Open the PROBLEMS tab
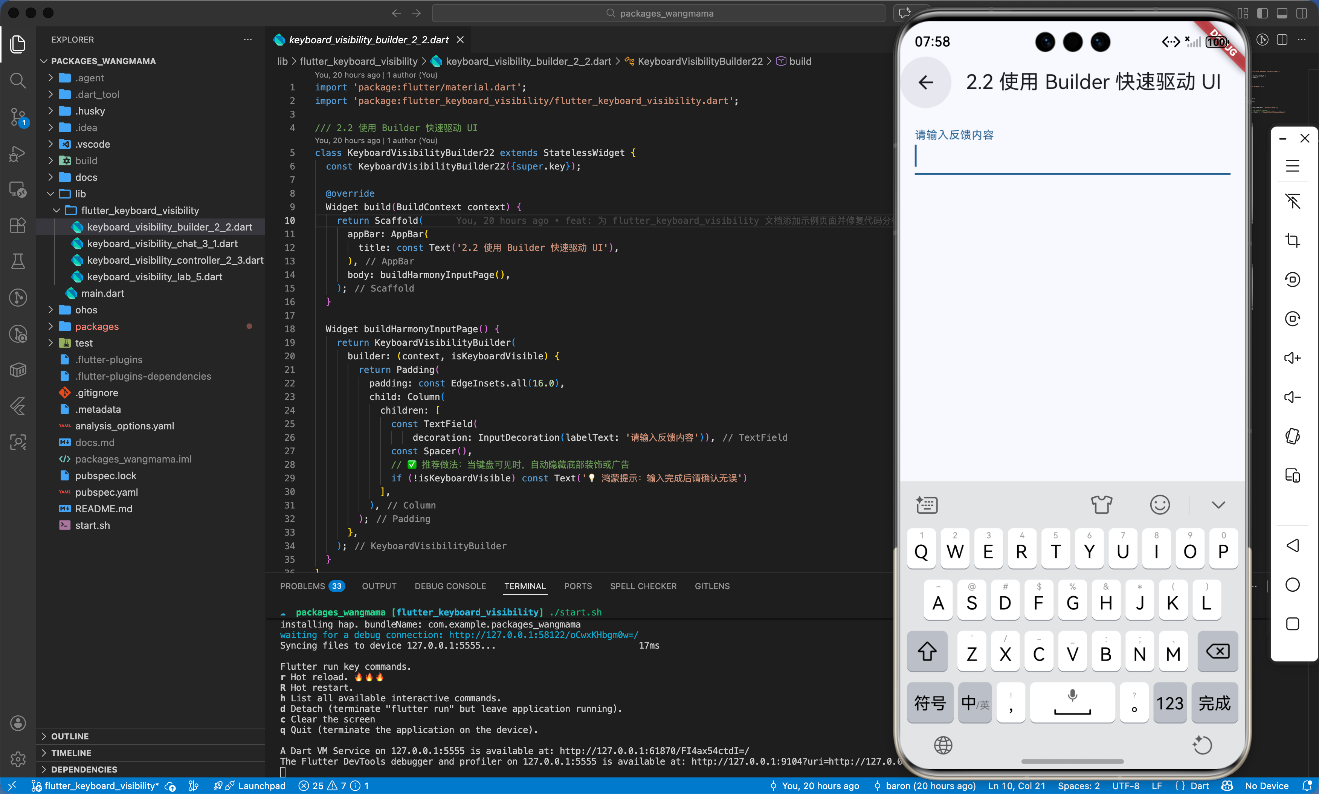Screen dimensions: 1319x794 pos(302,586)
